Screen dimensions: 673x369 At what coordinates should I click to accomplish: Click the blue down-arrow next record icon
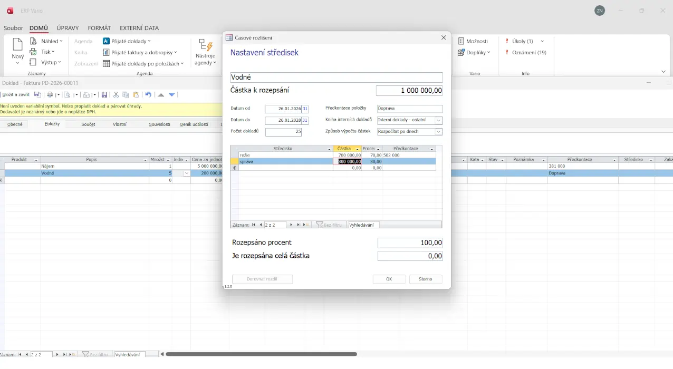click(172, 95)
